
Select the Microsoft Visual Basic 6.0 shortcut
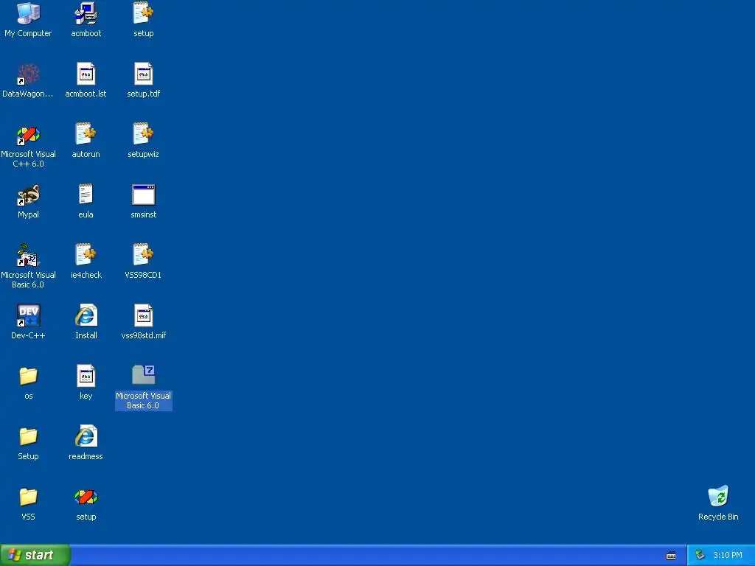pyautogui.click(x=28, y=255)
